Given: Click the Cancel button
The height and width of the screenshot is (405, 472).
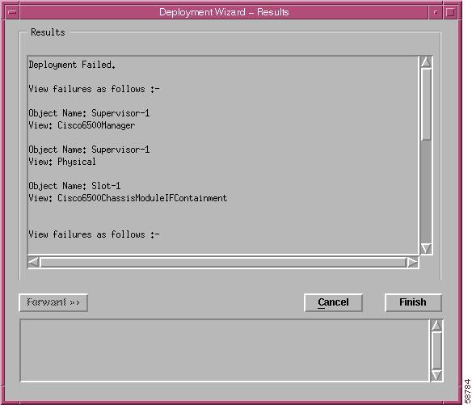Looking at the screenshot, I should (333, 302).
